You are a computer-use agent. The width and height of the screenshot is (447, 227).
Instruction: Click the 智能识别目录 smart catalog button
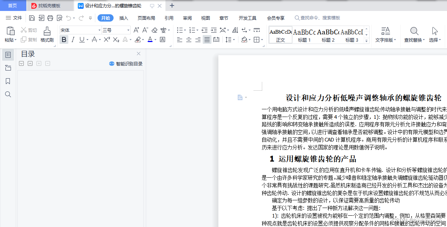pos(125,63)
